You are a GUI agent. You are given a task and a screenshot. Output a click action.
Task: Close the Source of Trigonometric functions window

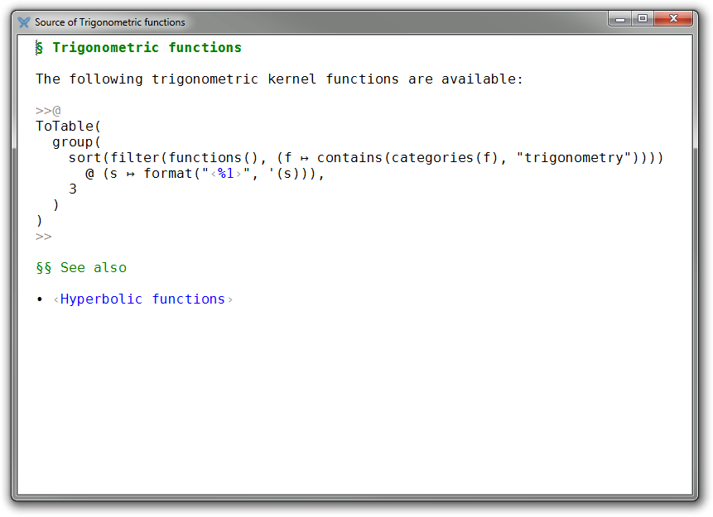(674, 19)
